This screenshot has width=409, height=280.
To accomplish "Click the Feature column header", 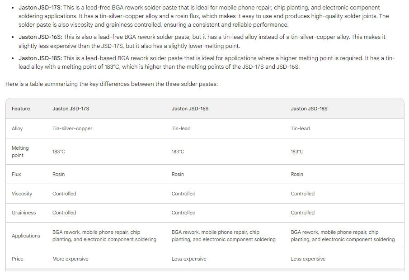I will tap(21, 109).
